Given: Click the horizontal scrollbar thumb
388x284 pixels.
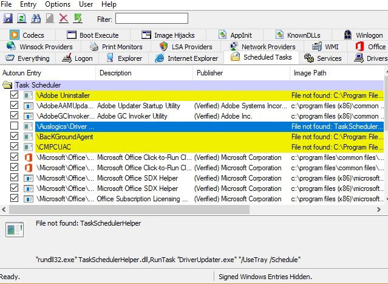Looking at the screenshot, I should coord(129,210).
